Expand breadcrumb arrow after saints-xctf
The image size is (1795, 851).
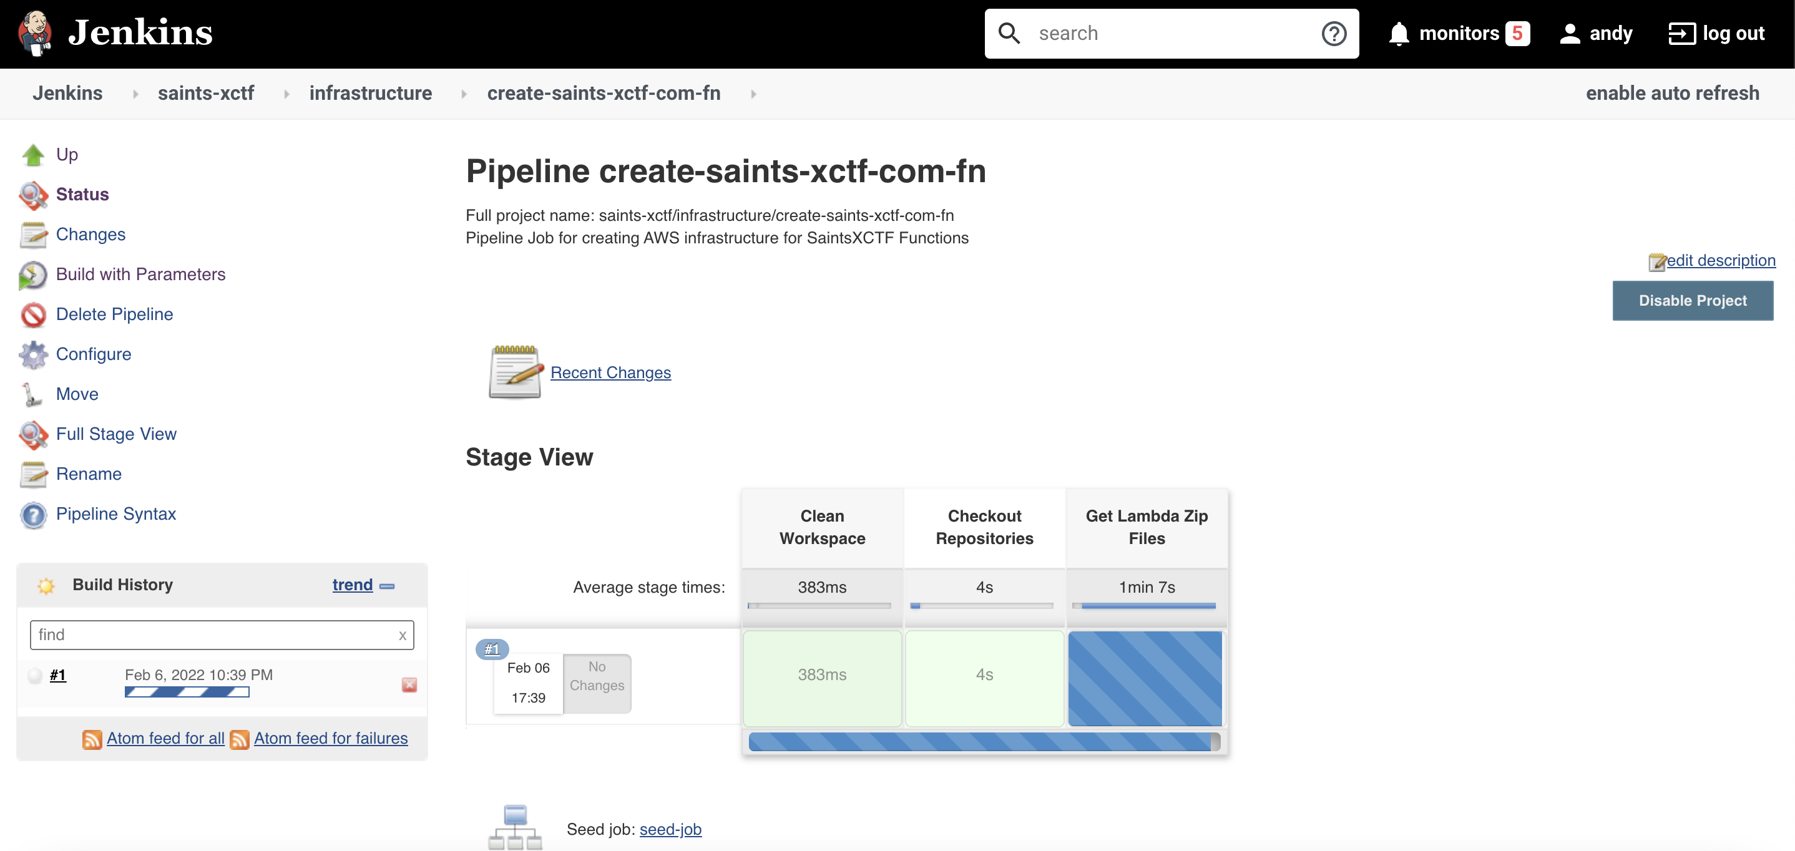point(286,94)
